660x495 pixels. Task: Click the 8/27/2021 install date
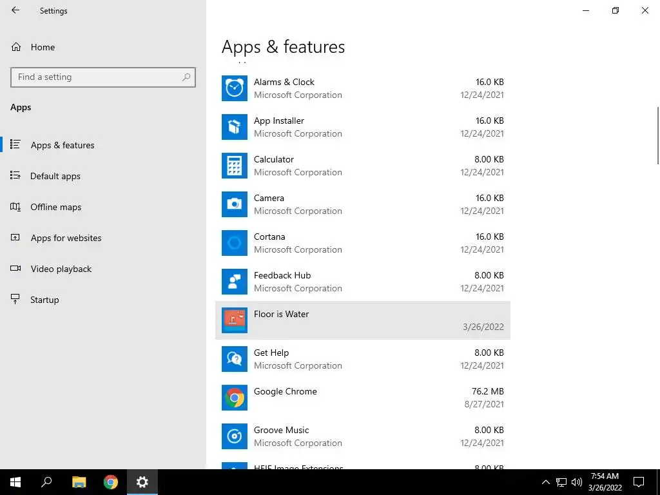point(484,405)
